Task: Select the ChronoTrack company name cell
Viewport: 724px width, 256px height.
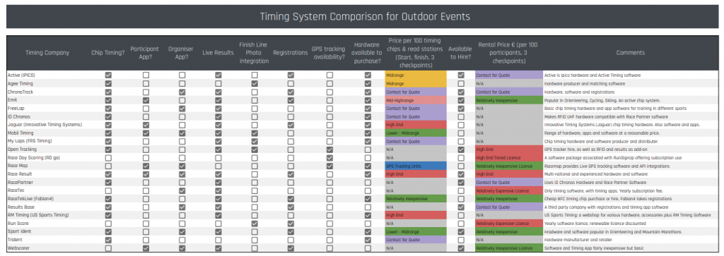Action: point(48,92)
